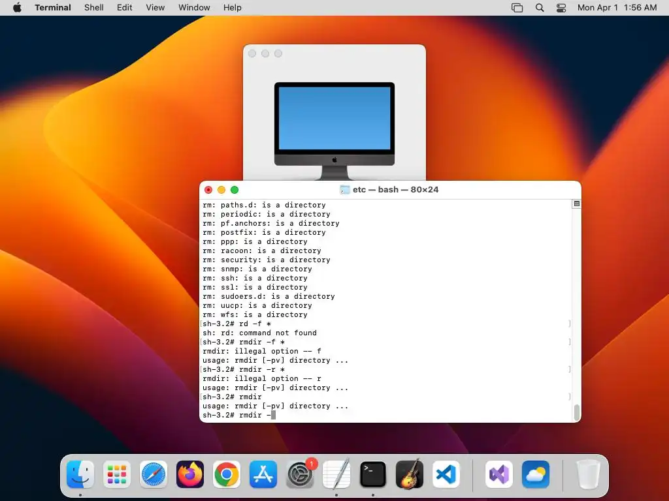The image size is (669, 501).
Task: Click the 'rm: postfix: is a directory' line
Action: [x=264, y=232]
